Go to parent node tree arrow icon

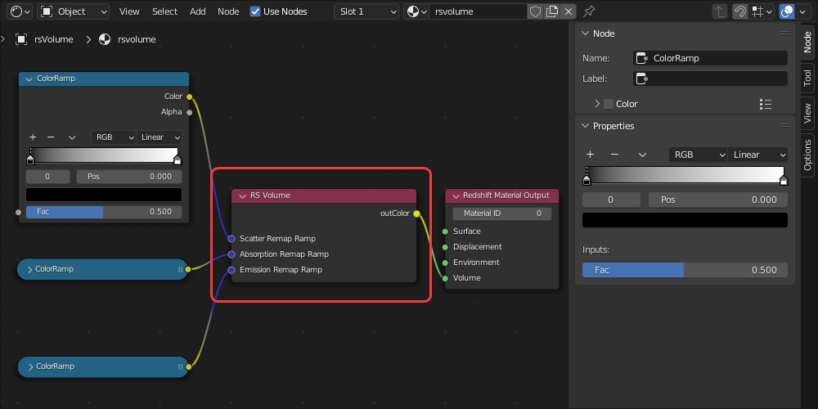(719, 11)
